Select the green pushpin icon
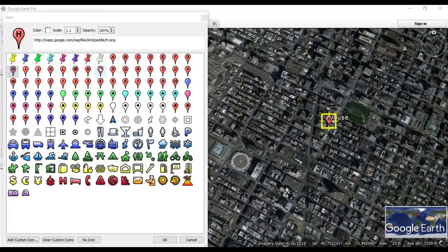Image resolution: width=448 pixels, height=252 pixels. [38, 58]
